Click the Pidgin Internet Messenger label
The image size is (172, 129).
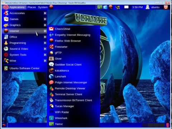coord(71,82)
